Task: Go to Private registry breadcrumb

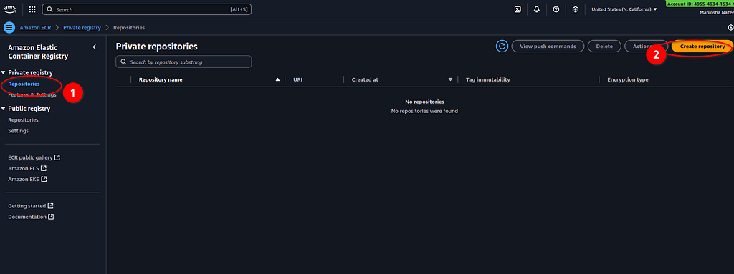Action: click(82, 28)
